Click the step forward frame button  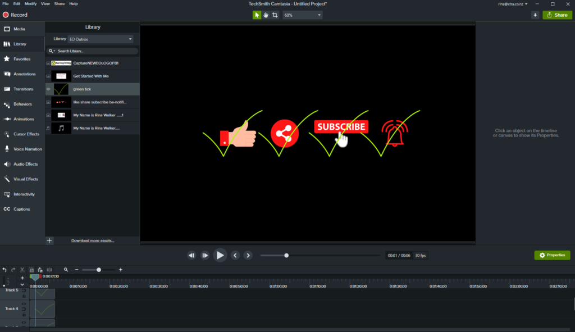point(205,256)
